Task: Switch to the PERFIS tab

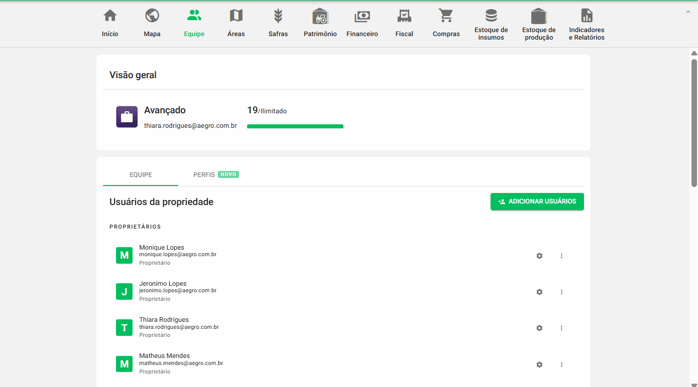Action: [204, 174]
